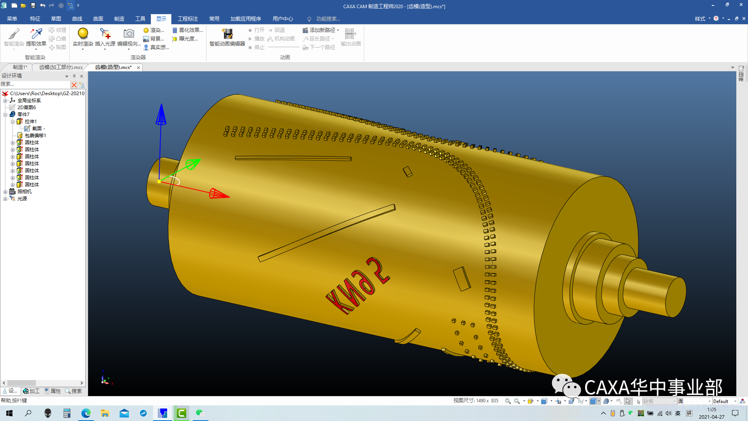Switch to the 制造 ribbon tab
Viewport: 748px width, 421px height.
(x=119, y=19)
